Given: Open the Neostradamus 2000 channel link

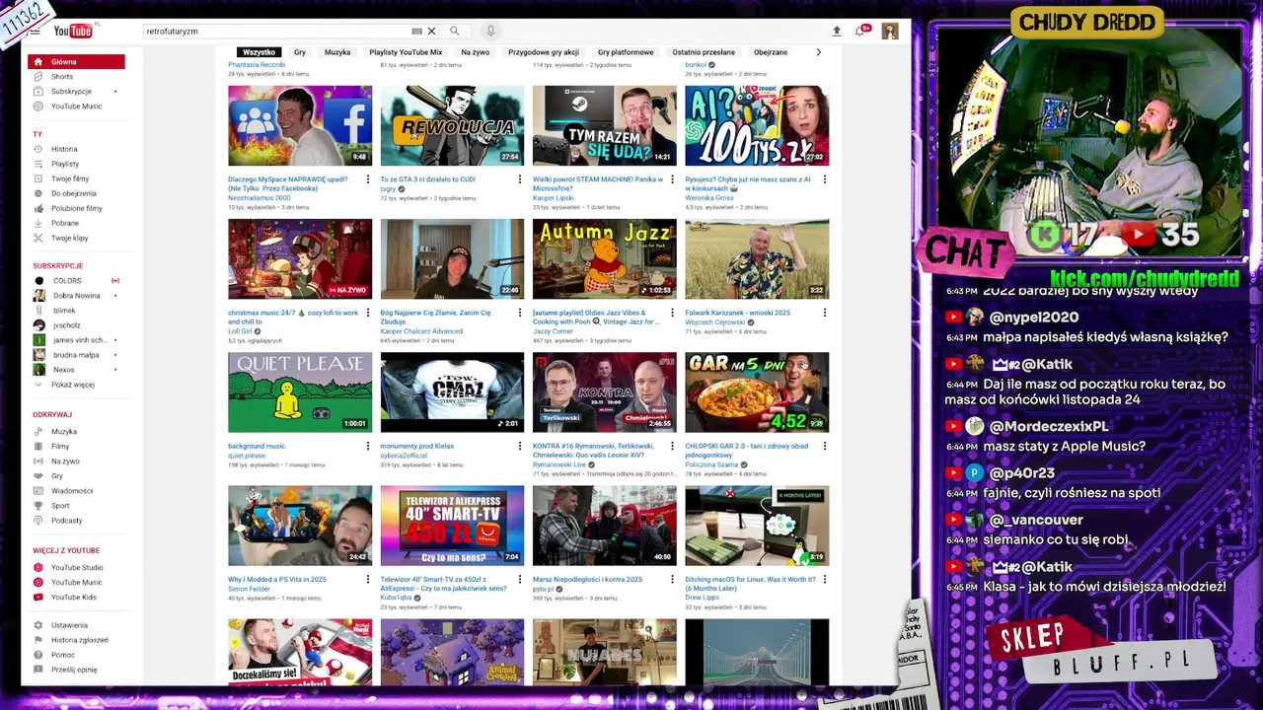Looking at the screenshot, I should [x=261, y=197].
